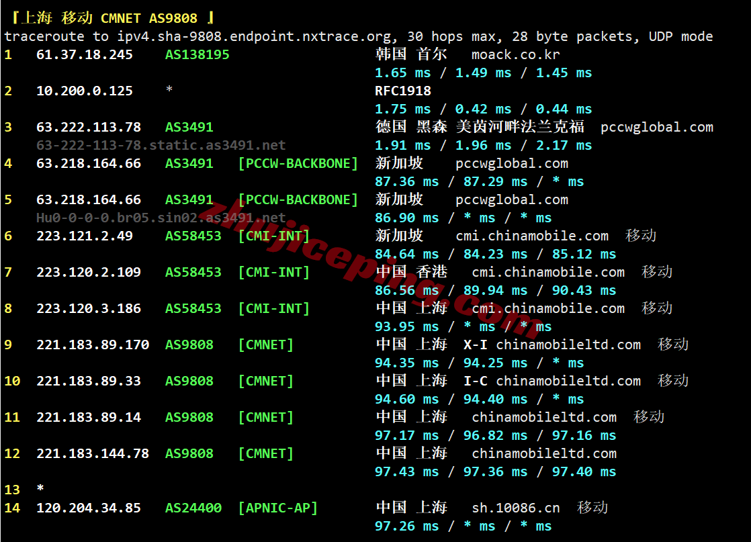Select hop 3 IP 63.222.113.78
Screen dimensions: 751x542
[89, 127]
